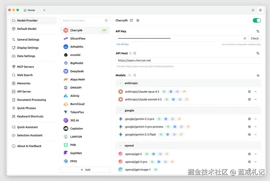Select PPIO provider
This screenshot has width=270, height=181.
(85, 161)
